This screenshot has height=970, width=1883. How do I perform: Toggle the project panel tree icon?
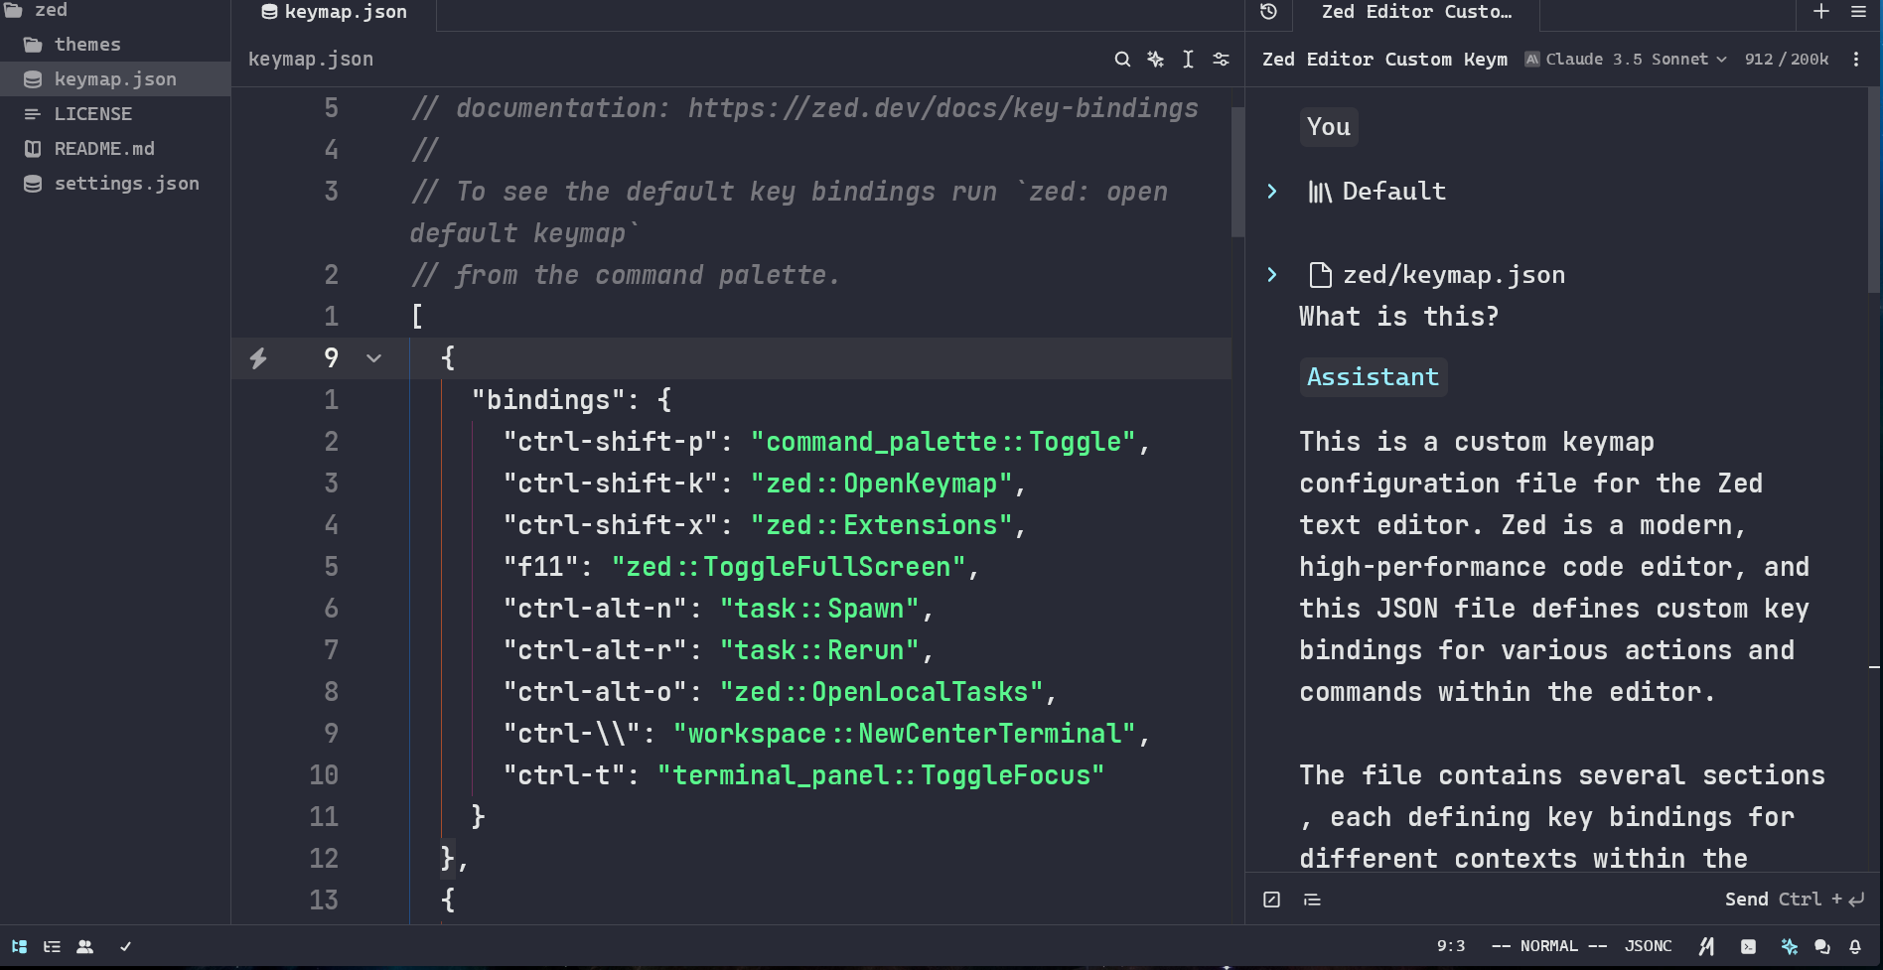pos(20,946)
